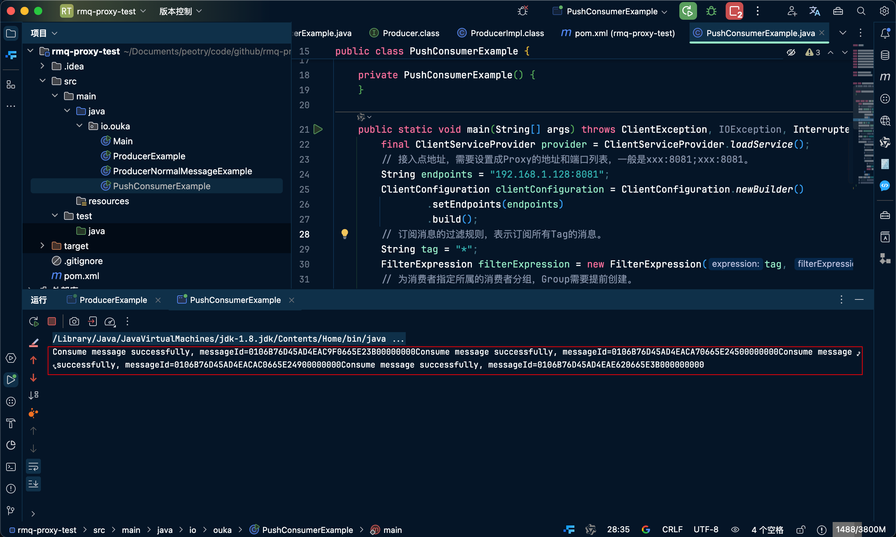This screenshot has width=896, height=537.
Task: Collapse the main folder in tree
Action: click(55, 96)
